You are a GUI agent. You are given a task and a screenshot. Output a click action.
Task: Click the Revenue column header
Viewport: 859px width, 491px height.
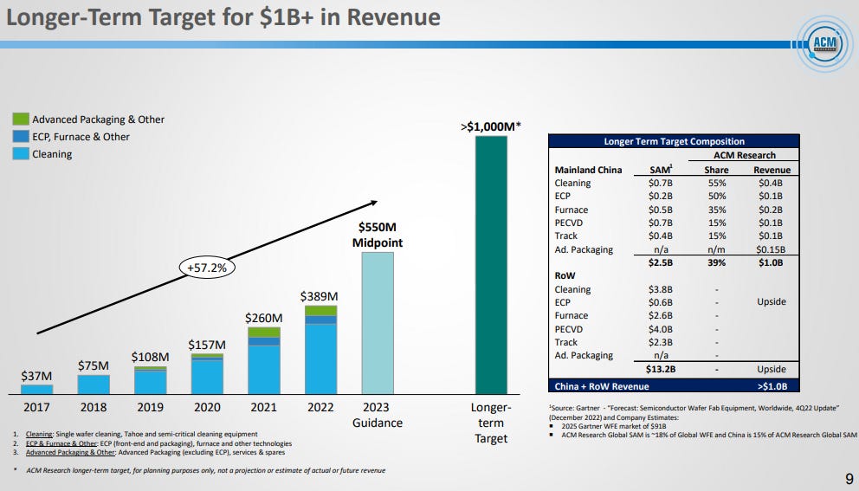coord(772,170)
